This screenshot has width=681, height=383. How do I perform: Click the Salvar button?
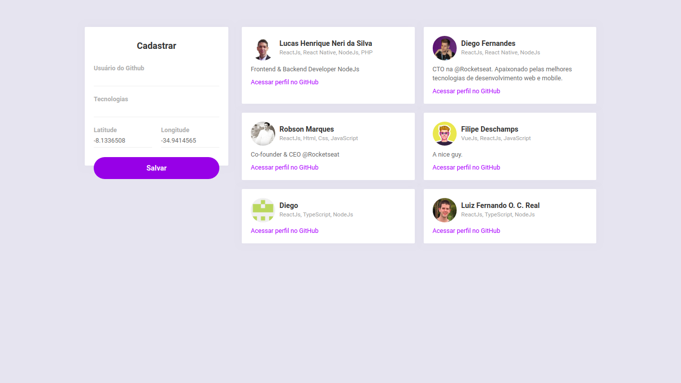point(156,168)
